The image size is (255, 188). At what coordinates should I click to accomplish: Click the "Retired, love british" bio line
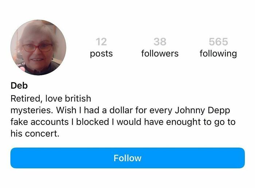pos(51,98)
